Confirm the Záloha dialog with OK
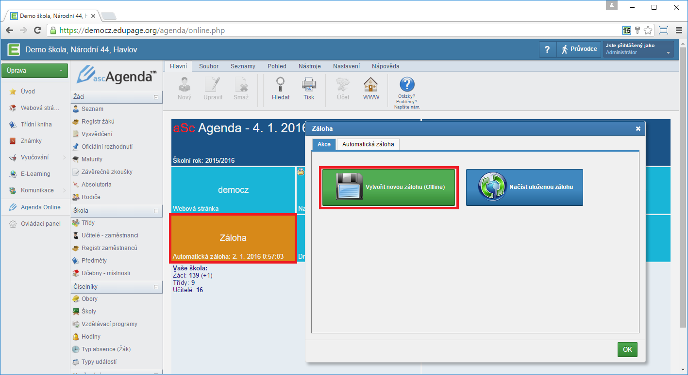 coord(627,349)
